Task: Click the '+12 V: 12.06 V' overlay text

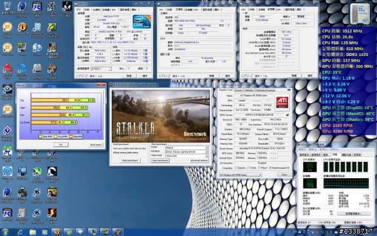Action: tap(336, 96)
